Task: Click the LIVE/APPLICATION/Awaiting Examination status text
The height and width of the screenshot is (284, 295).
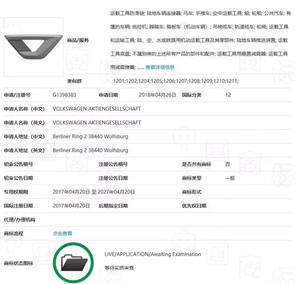Action: 153,254
